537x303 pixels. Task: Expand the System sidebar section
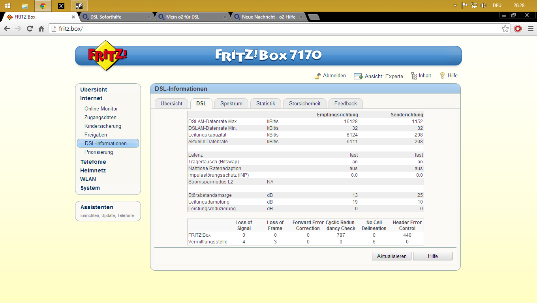pos(90,188)
